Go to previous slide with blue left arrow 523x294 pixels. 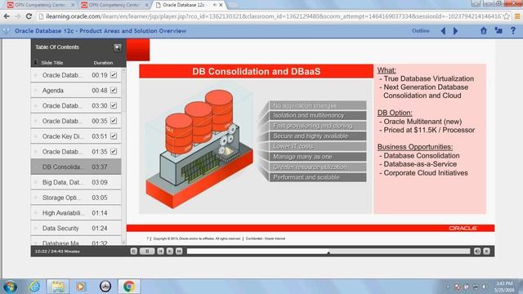coord(443,31)
